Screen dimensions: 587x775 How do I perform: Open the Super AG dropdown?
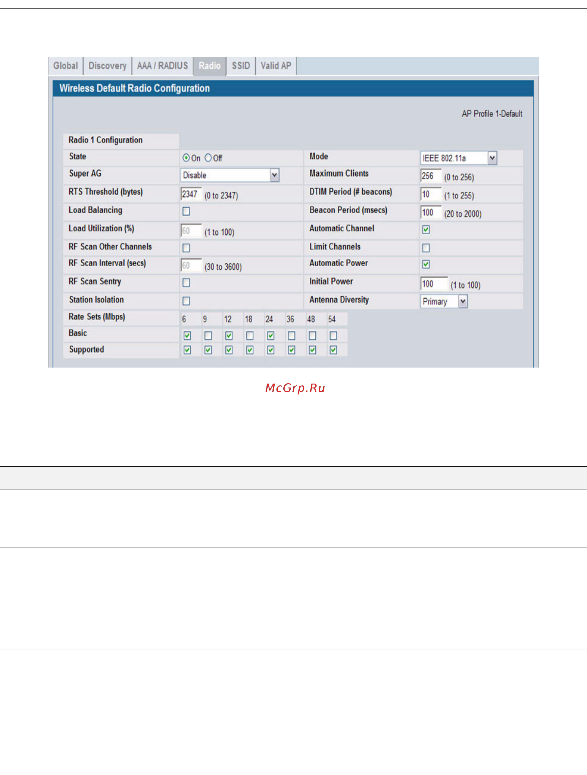pos(230,175)
